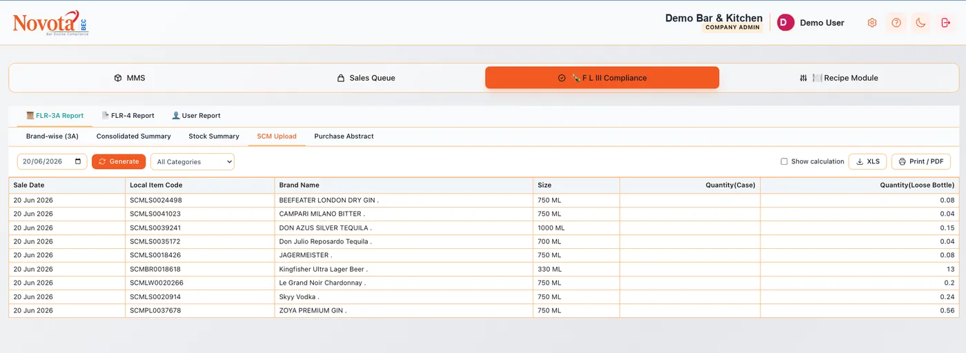Select CAMPARI MILANO BITTER brand cell
Viewport: 966px width, 353px height.
(404, 214)
